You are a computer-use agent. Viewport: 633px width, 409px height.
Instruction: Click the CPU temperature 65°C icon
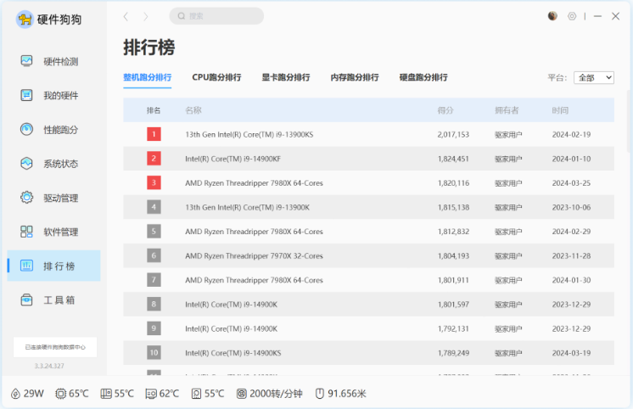(x=60, y=394)
